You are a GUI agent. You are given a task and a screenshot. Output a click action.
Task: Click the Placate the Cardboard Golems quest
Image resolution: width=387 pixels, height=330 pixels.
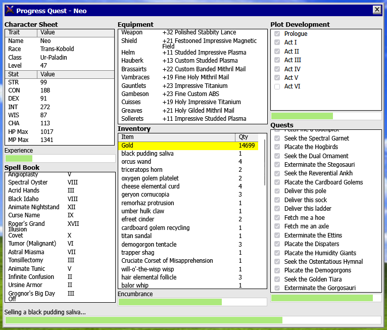tap(323, 182)
